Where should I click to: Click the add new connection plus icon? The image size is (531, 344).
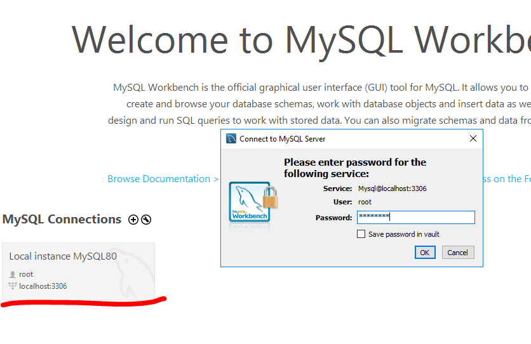[x=133, y=220]
